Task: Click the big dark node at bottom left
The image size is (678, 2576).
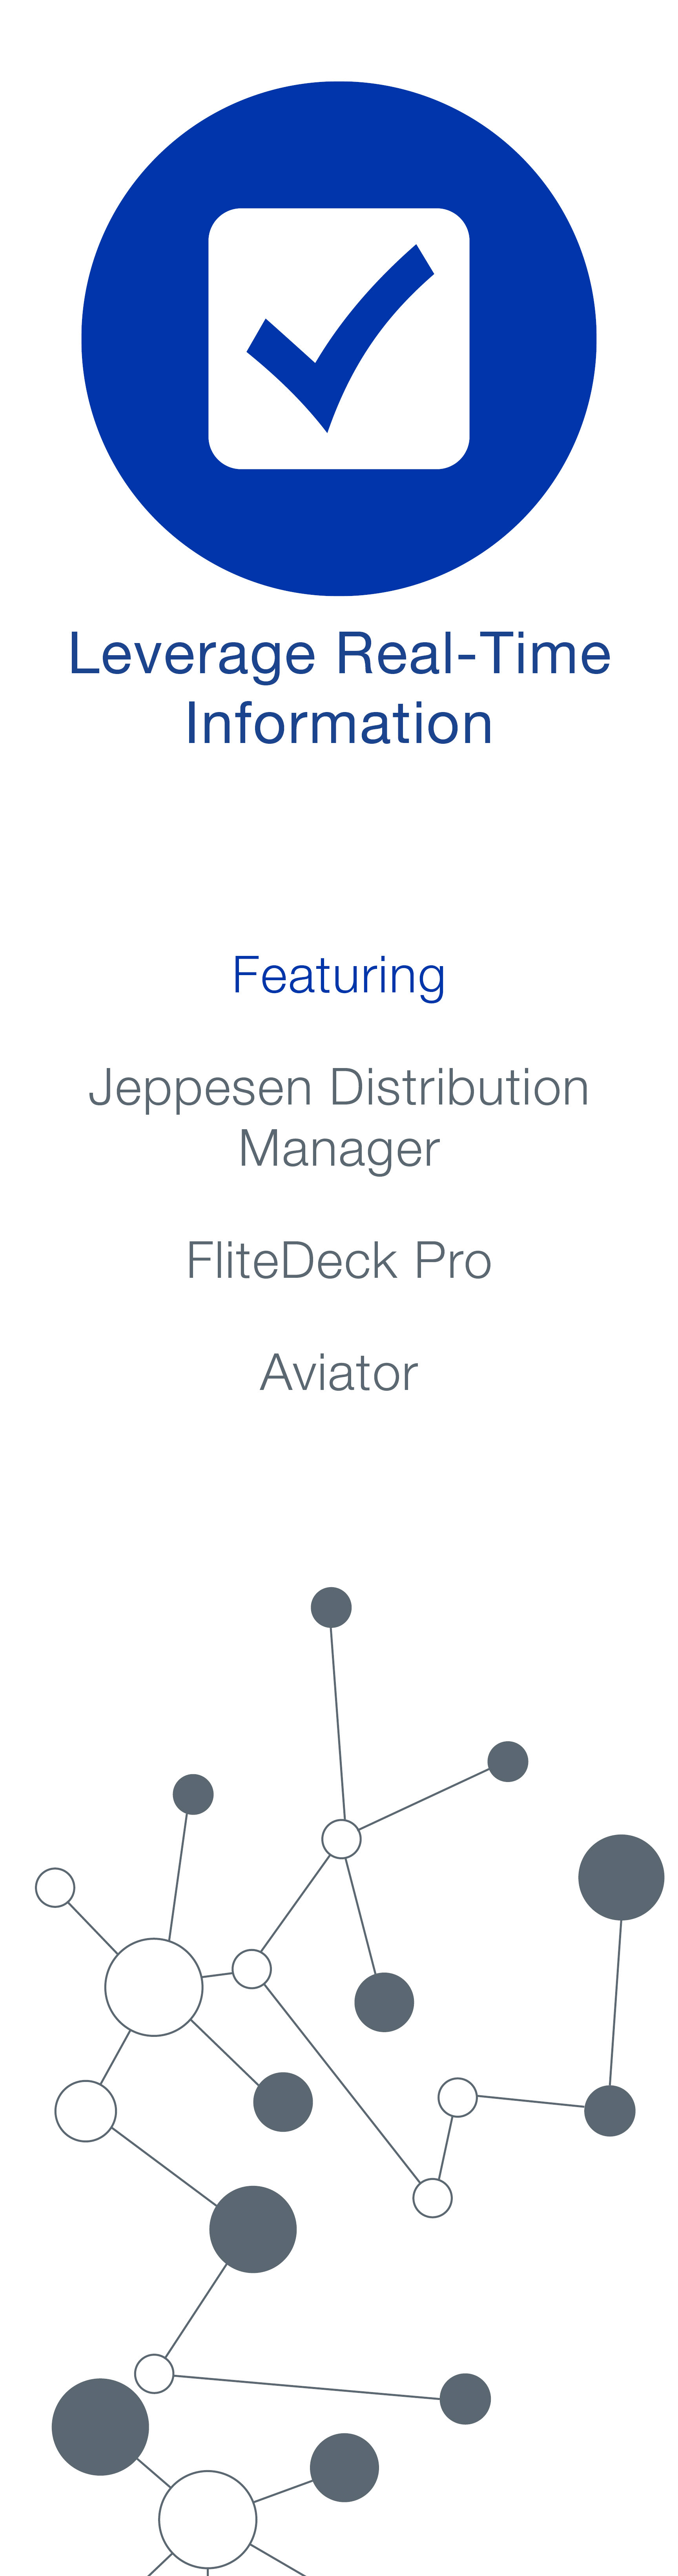Action: coord(100,2426)
